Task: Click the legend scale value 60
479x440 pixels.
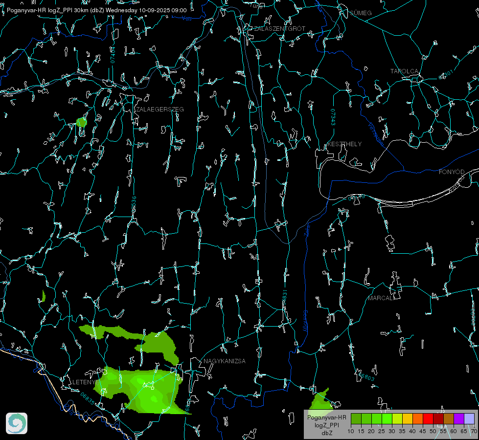Action: click(454, 431)
